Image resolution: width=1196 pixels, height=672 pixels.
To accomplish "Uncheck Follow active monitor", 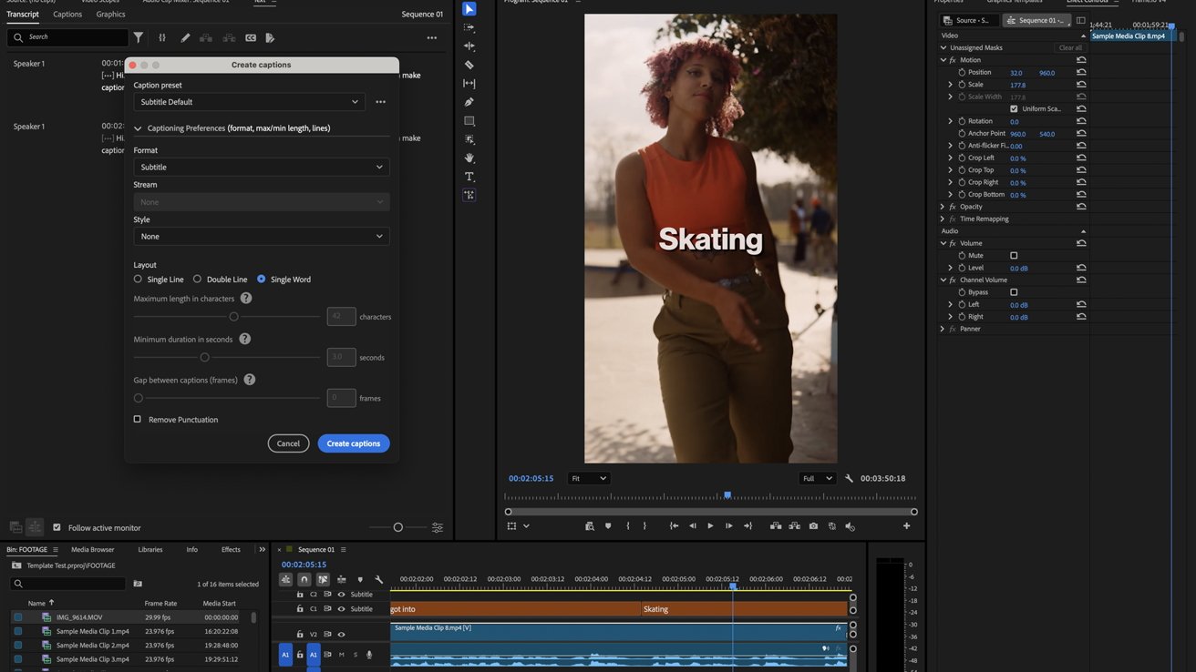I will pyautogui.click(x=57, y=527).
